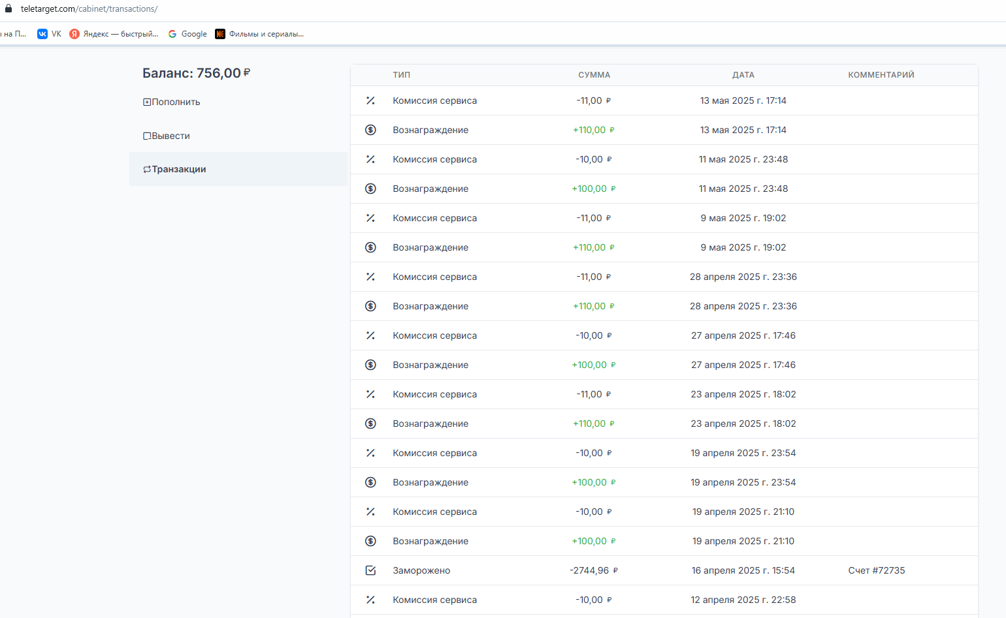Click Комиссия сервиса label dated 23 апреля 18:02

(x=434, y=394)
